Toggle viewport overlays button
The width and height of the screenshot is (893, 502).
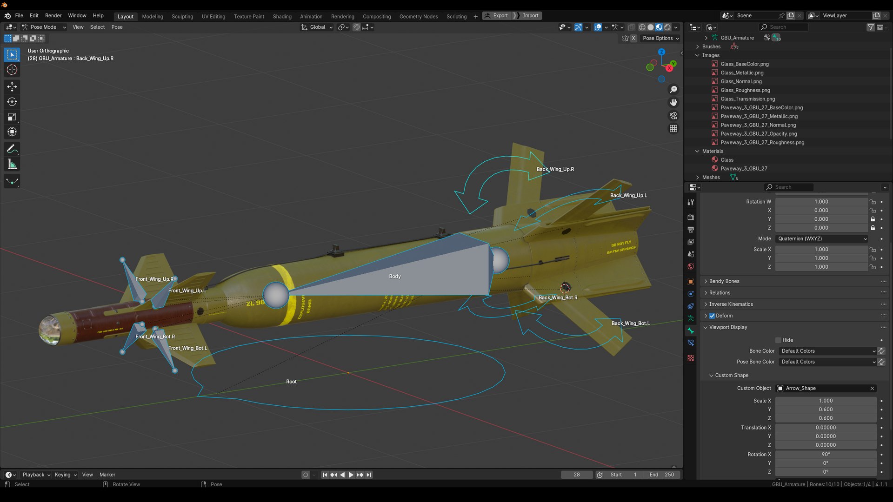(598, 27)
